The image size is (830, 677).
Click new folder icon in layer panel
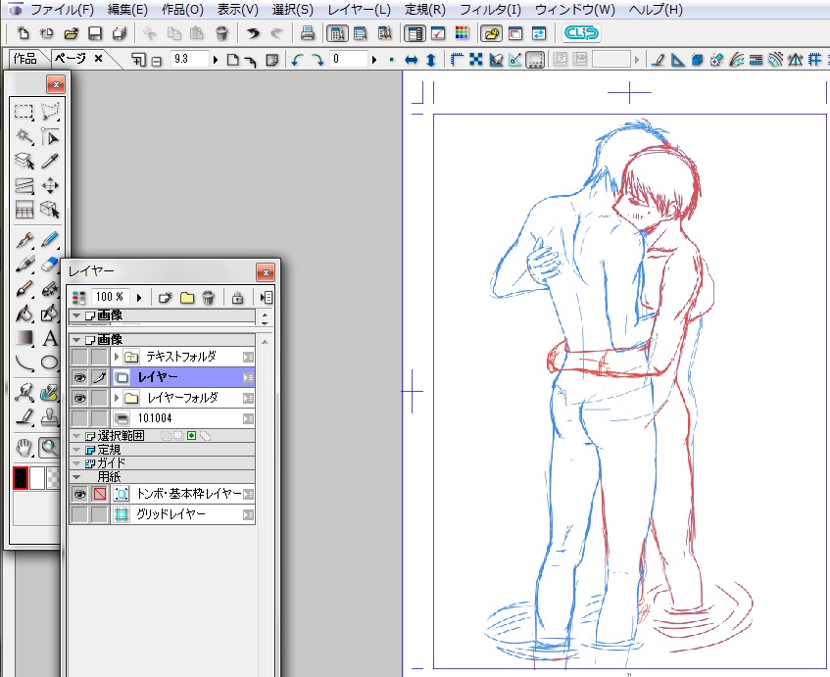pyautogui.click(x=187, y=298)
